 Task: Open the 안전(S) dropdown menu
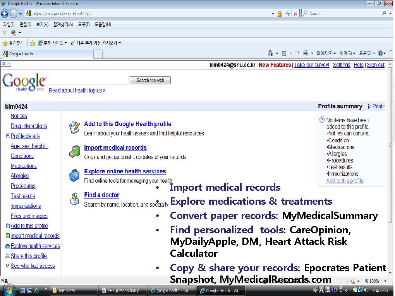347,53
